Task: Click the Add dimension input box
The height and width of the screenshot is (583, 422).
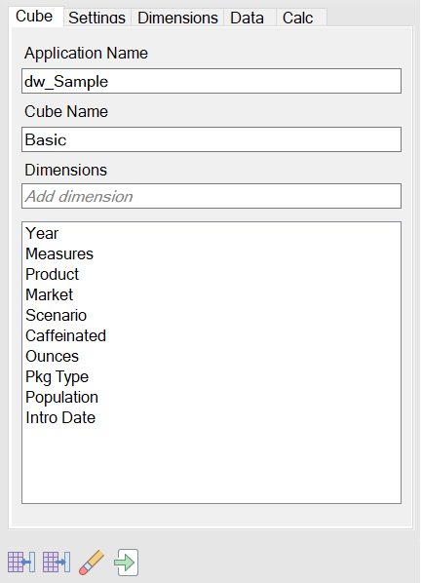Action: [x=211, y=196]
